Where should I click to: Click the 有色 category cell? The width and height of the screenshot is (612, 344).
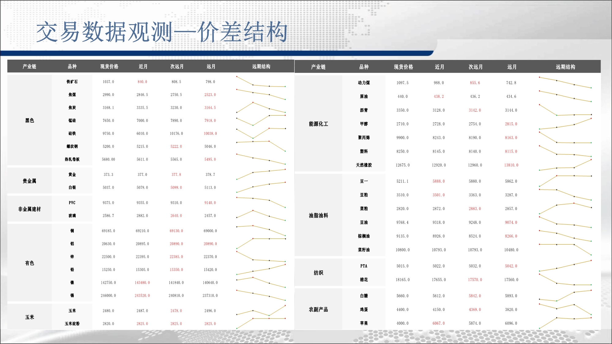pyautogui.click(x=30, y=263)
